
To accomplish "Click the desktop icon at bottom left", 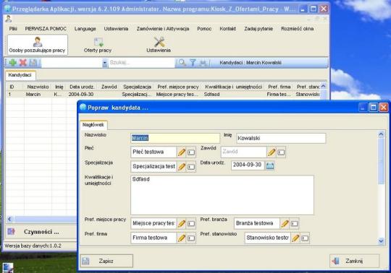I will click(8, 268).
